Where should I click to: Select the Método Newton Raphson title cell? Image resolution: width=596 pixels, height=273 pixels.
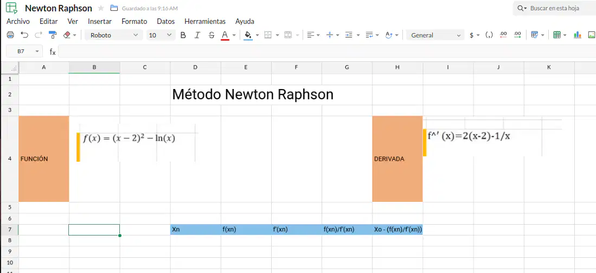[253, 94]
